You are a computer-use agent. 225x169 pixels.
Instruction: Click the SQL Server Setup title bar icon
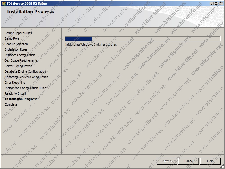pos(4,4)
